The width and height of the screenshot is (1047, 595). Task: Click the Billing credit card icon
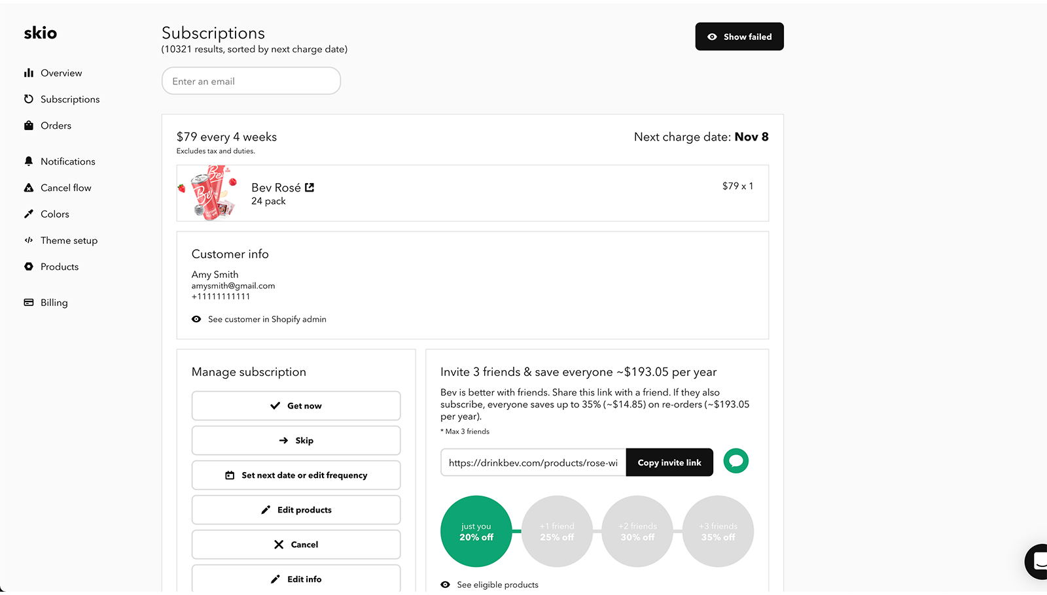29,302
